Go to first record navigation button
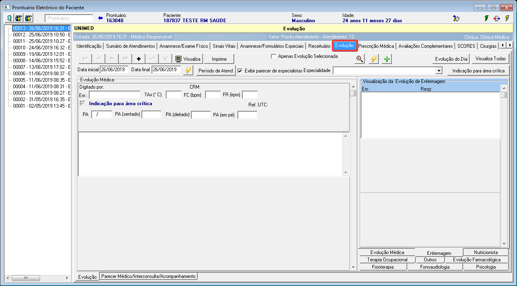Viewport: 517px width, 286px height. tap(85, 59)
